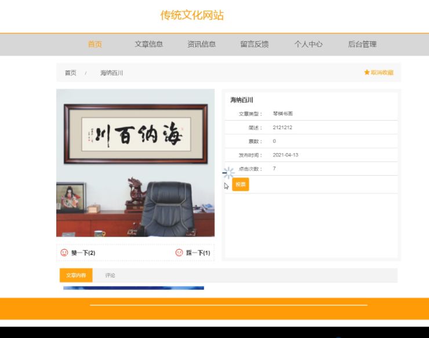Click the 发布时间 label
This screenshot has width=429, height=338.
250,155
